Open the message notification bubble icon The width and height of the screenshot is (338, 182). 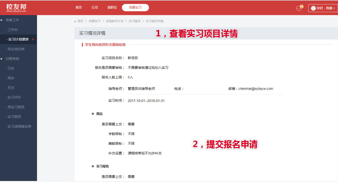(298, 8)
